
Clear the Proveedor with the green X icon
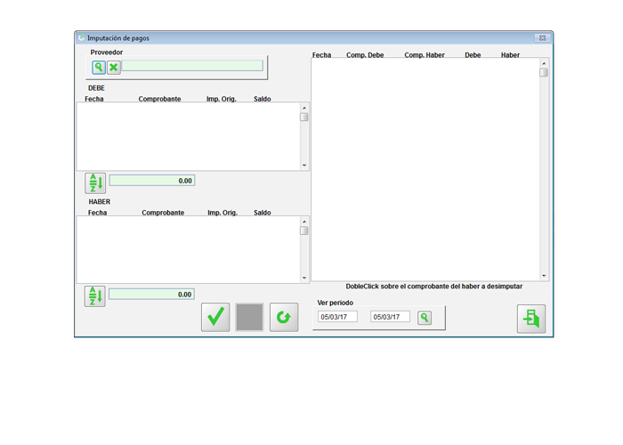pyautogui.click(x=114, y=67)
